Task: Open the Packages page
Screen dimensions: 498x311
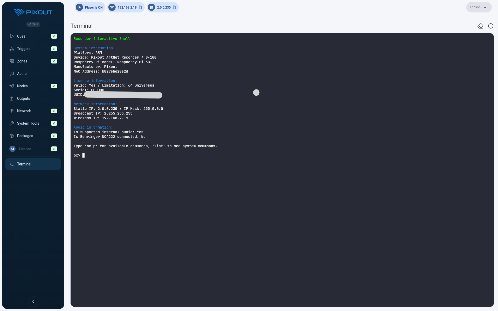Action: 33,136
